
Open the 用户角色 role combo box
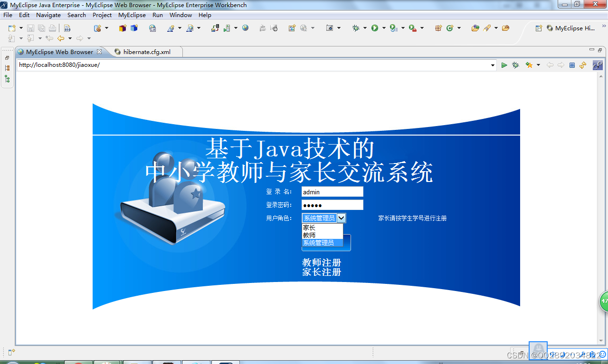pos(342,218)
